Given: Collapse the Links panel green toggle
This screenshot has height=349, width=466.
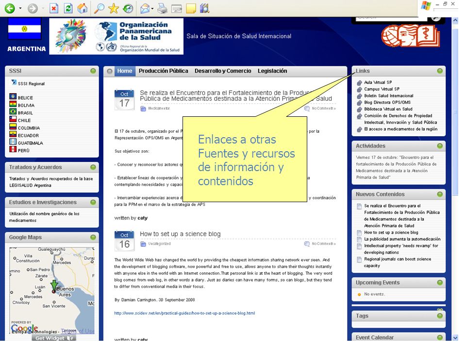Looking at the screenshot, I should 440,71.
